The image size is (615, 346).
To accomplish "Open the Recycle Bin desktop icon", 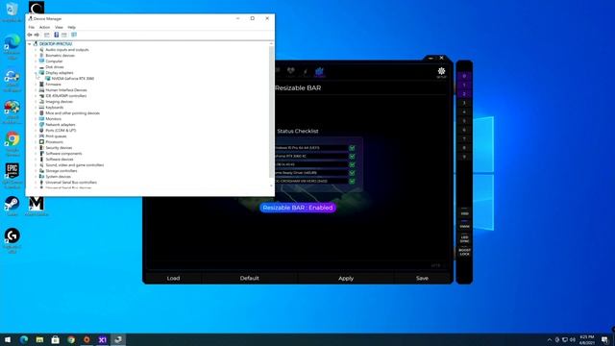I will [x=12, y=11].
